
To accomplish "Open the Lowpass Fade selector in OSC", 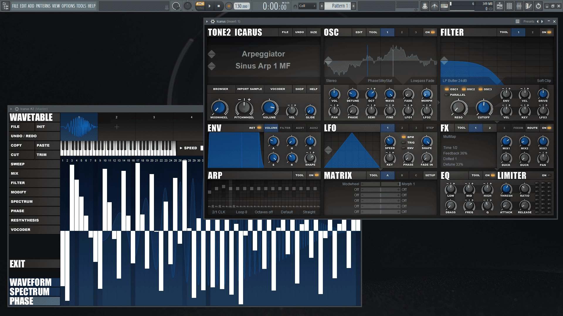I will pos(422,81).
